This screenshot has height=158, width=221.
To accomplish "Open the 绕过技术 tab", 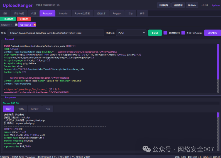I will [x=101, y=13].
